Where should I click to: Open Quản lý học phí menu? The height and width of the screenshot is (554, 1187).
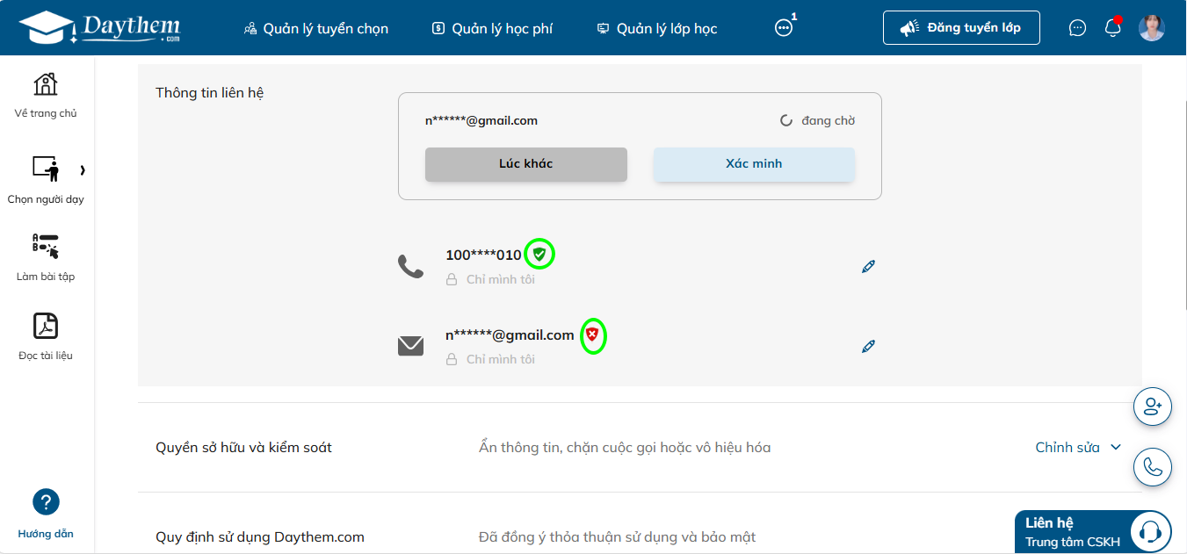point(492,28)
